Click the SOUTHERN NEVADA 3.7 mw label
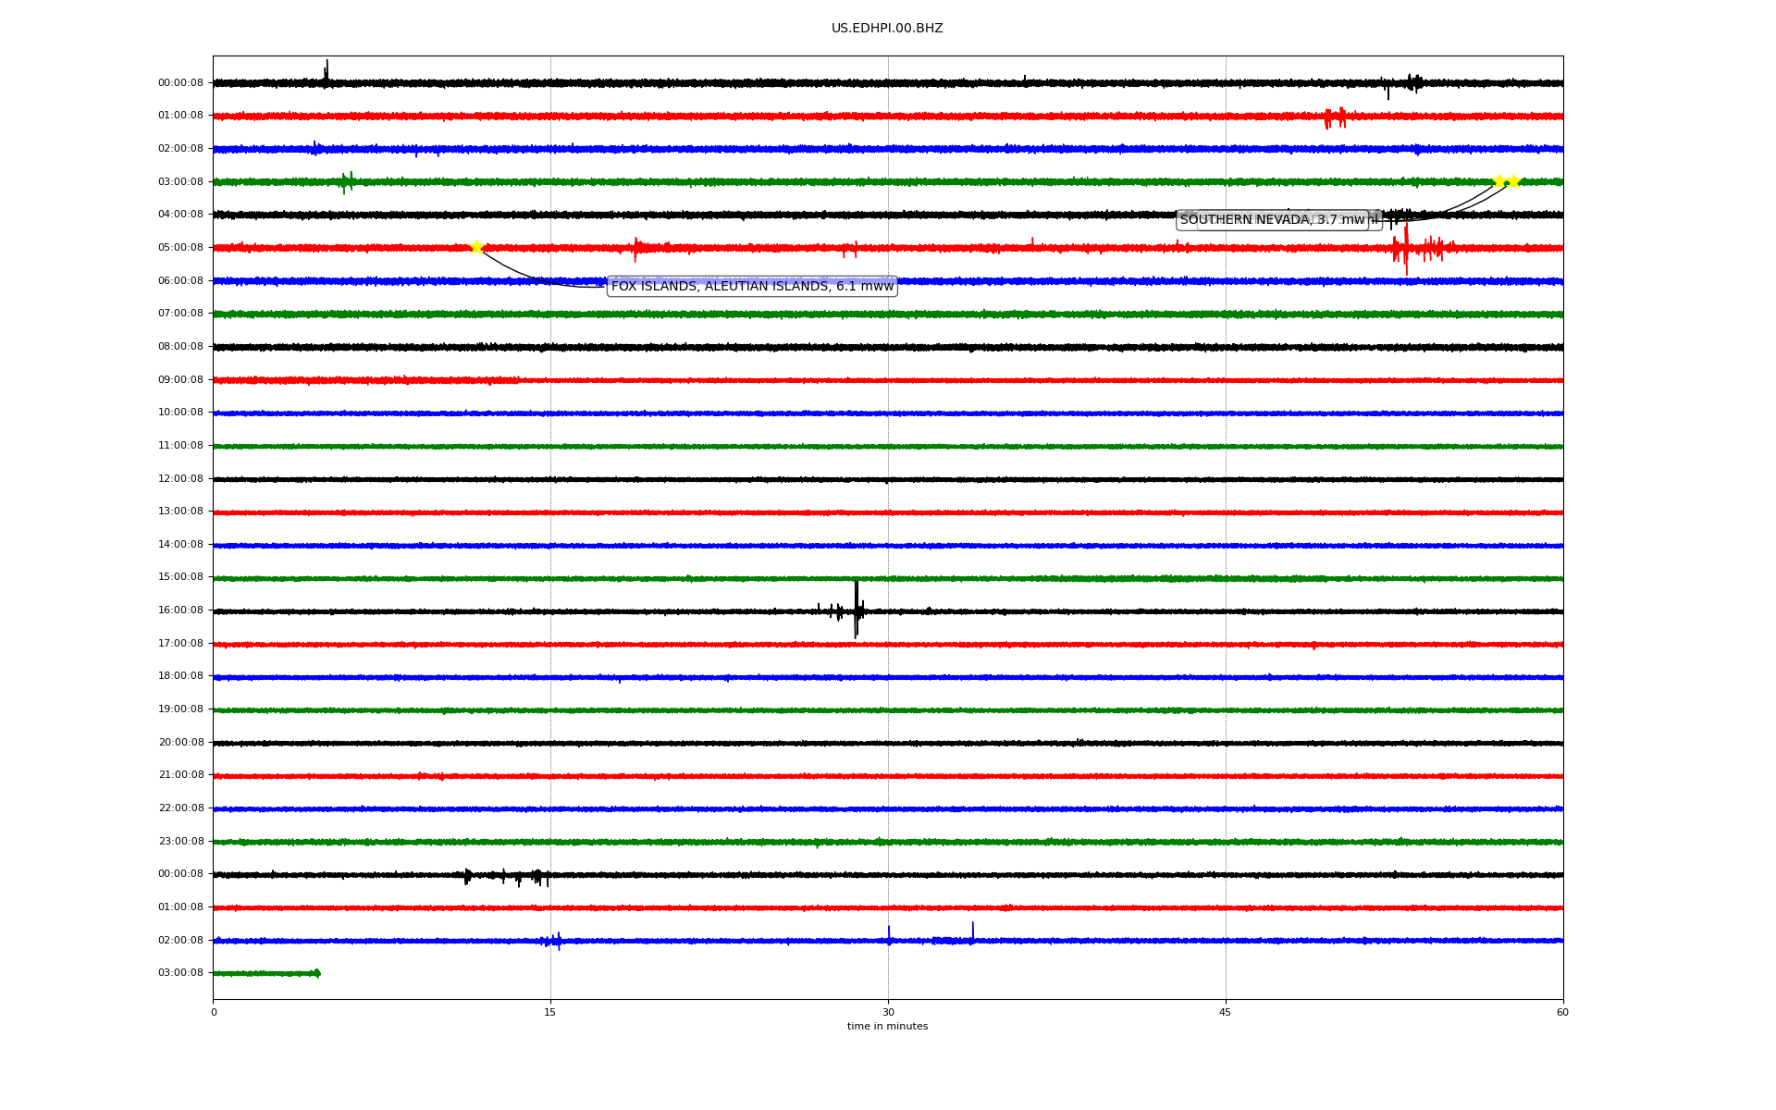Image resolution: width=1776 pixels, height=1110 pixels. point(1272,220)
